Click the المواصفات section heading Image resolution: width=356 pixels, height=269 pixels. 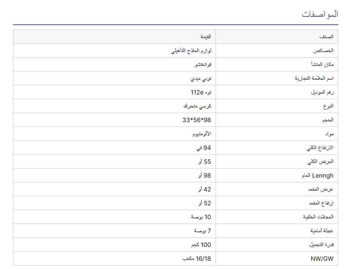pos(320,14)
